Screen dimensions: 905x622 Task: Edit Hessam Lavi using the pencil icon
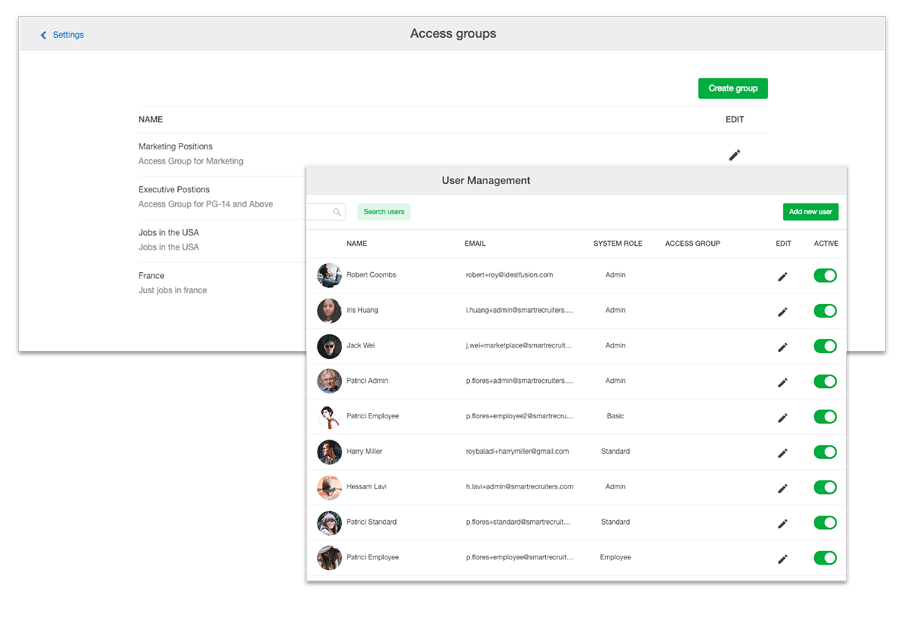(782, 488)
